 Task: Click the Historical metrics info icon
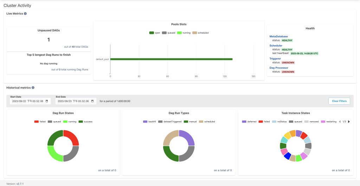coord(33,88)
